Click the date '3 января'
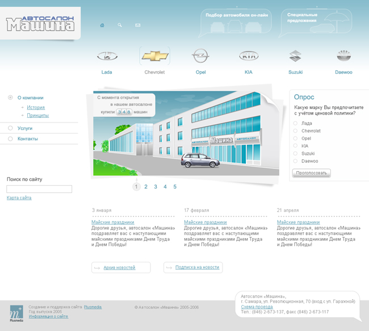The image size is (369, 331). [102, 210]
